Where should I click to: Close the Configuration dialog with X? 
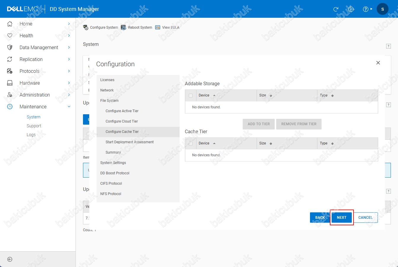click(x=378, y=63)
